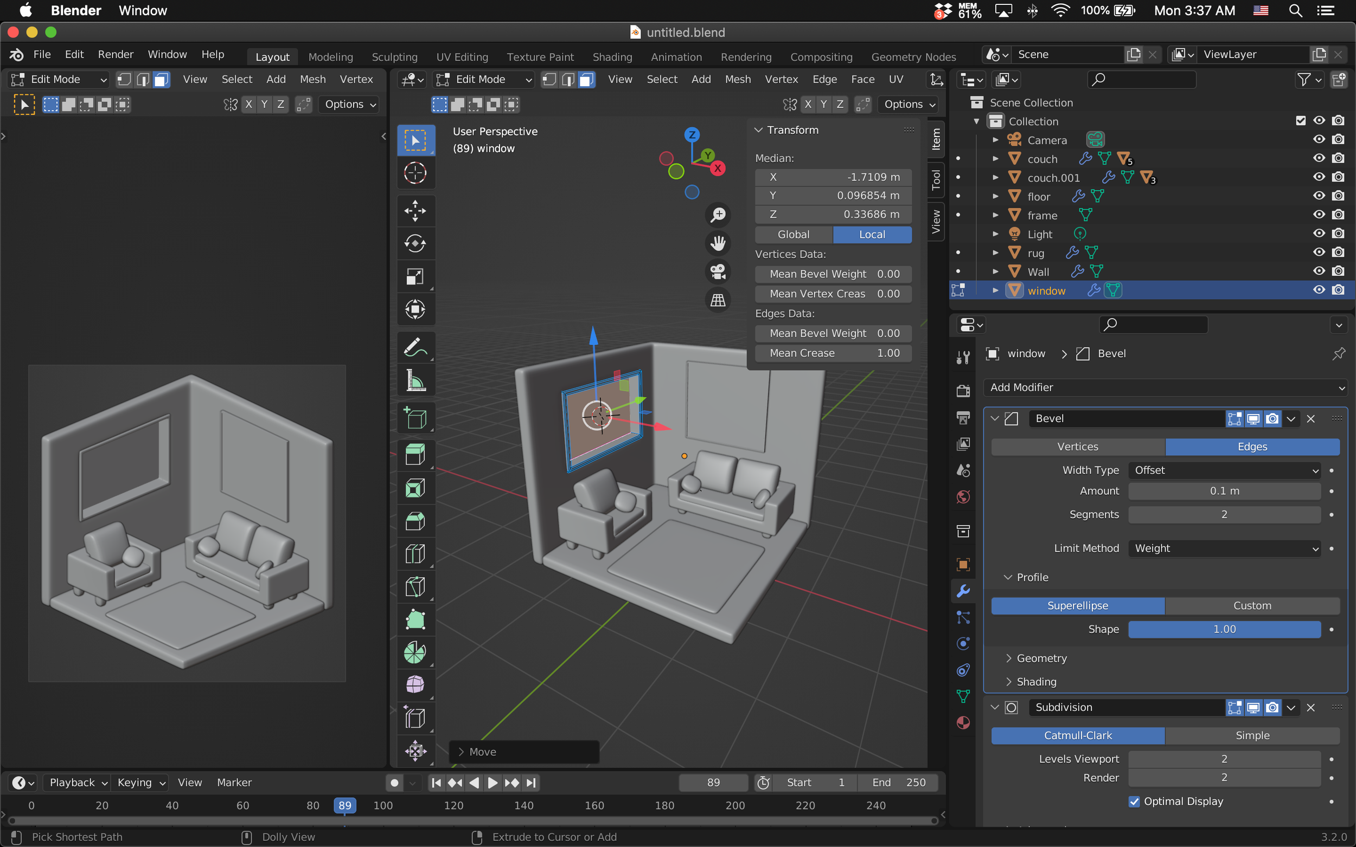The image size is (1356, 847).
Task: Choose Simple subdivision type
Action: pos(1252,735)
